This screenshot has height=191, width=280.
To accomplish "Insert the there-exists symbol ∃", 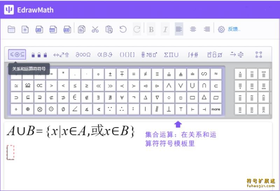I will (x=98, y=98).
